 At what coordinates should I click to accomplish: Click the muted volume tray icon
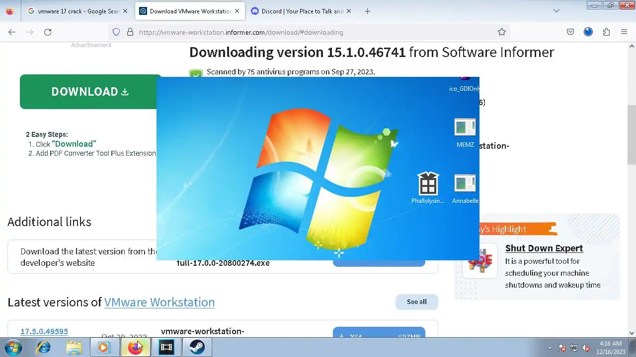(586, 348)
